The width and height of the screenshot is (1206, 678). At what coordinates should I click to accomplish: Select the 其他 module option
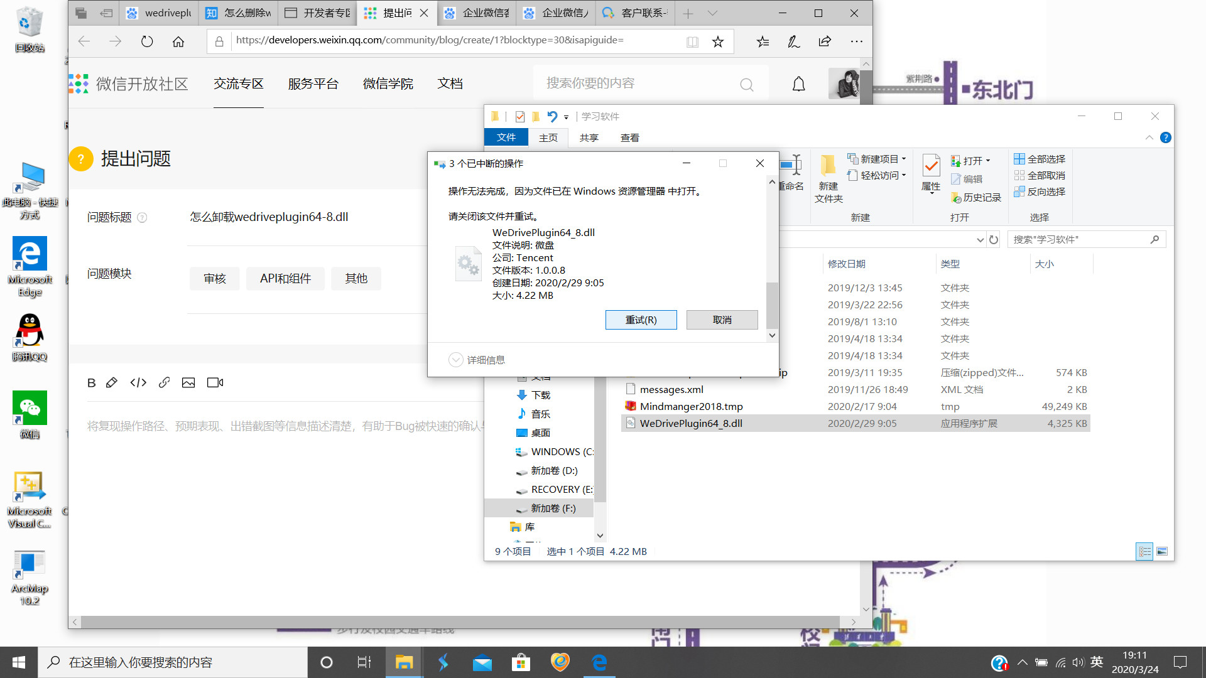tap(356, 278)
